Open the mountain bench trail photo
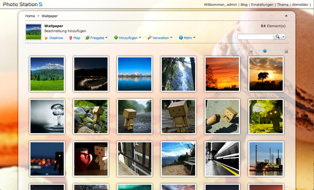The width and height of the screenshot is (314, 190). [x=178, y=159]
